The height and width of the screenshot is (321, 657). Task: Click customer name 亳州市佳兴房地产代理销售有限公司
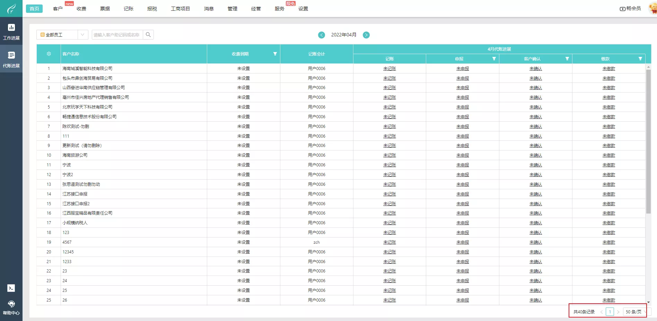(96, 97)
